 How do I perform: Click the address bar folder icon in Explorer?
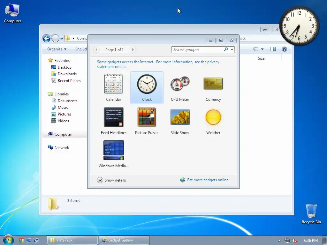click(68, 38)
